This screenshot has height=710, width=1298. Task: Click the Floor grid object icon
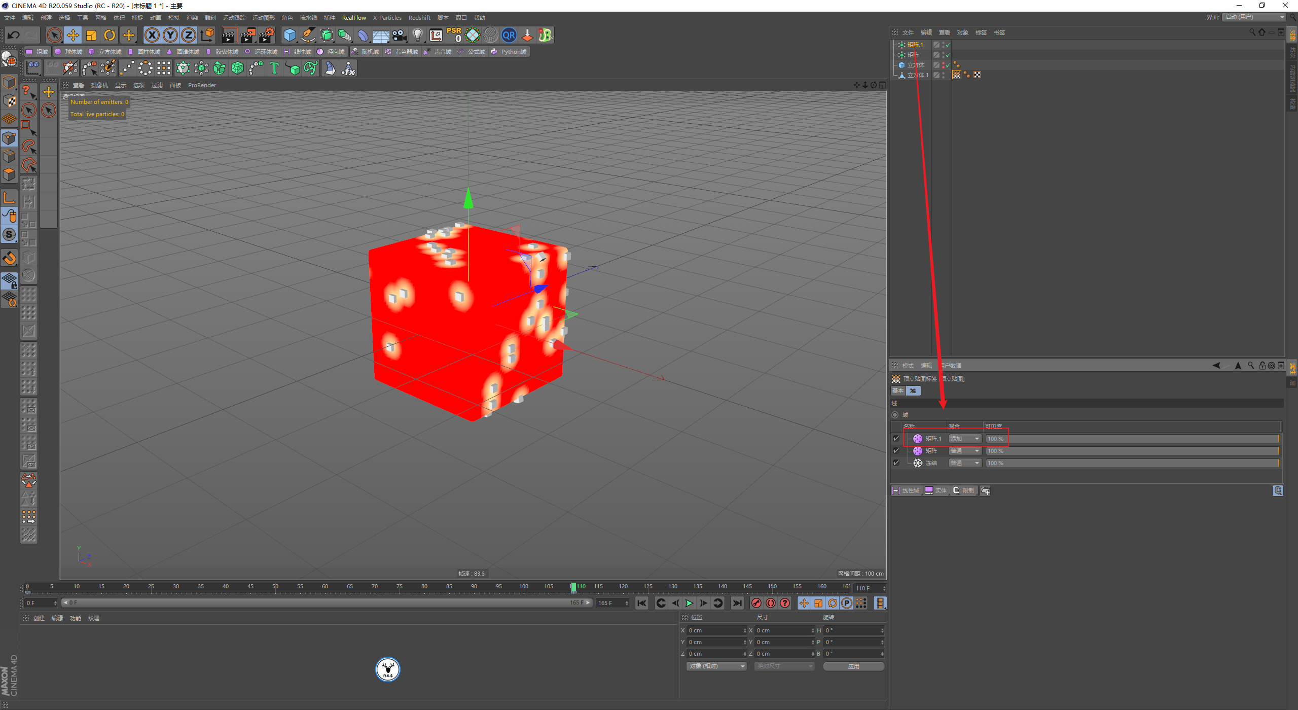click(381, 35)
